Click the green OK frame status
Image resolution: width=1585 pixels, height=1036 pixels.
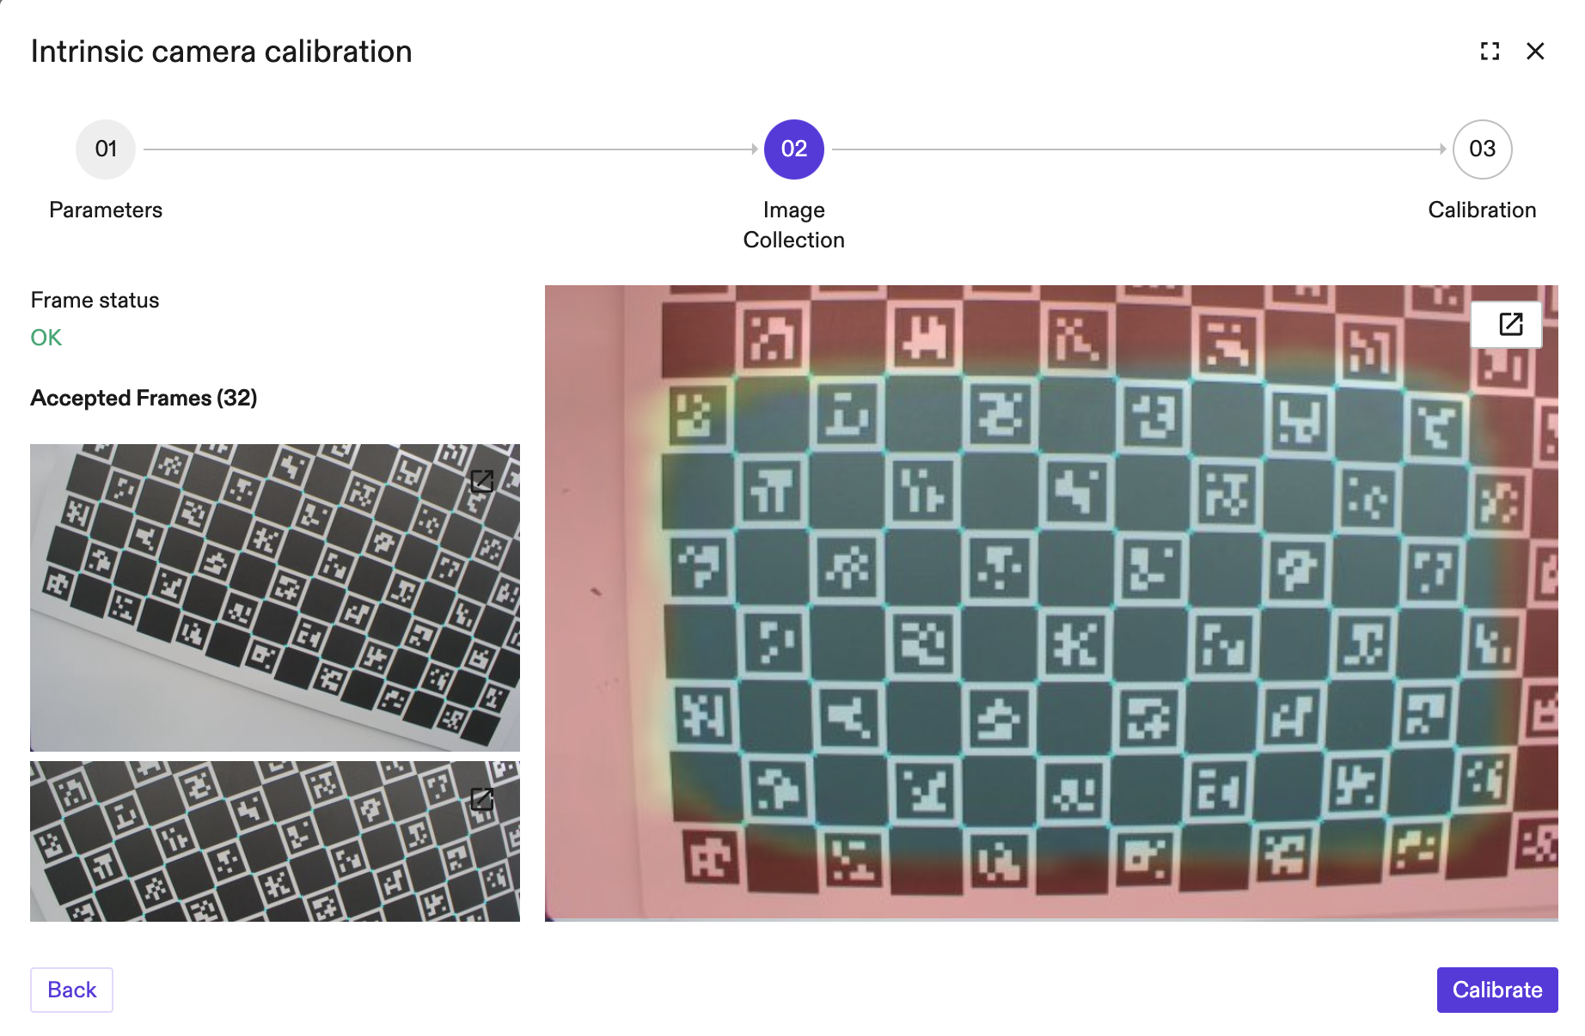coord(46,338)
